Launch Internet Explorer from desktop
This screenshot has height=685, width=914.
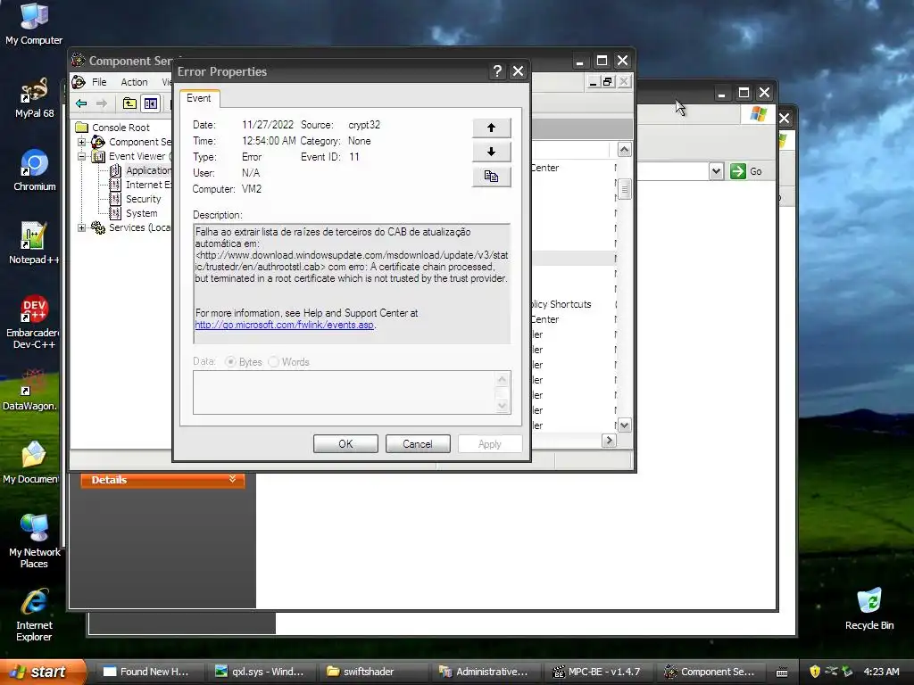coord(34,615)
